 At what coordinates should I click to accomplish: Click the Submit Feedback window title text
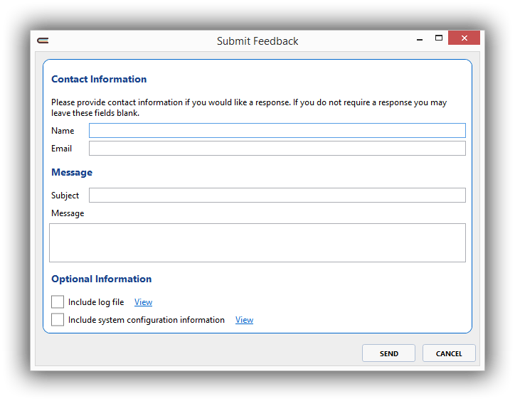point(257,41)
